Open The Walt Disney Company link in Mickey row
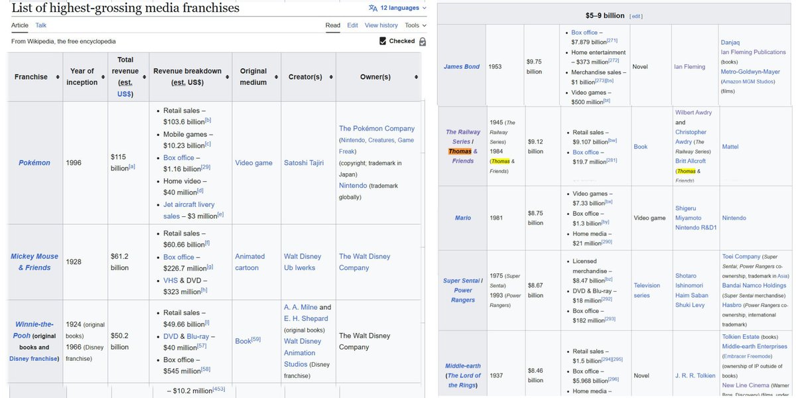The image size is (796, 398). click(x=364, y=262)
